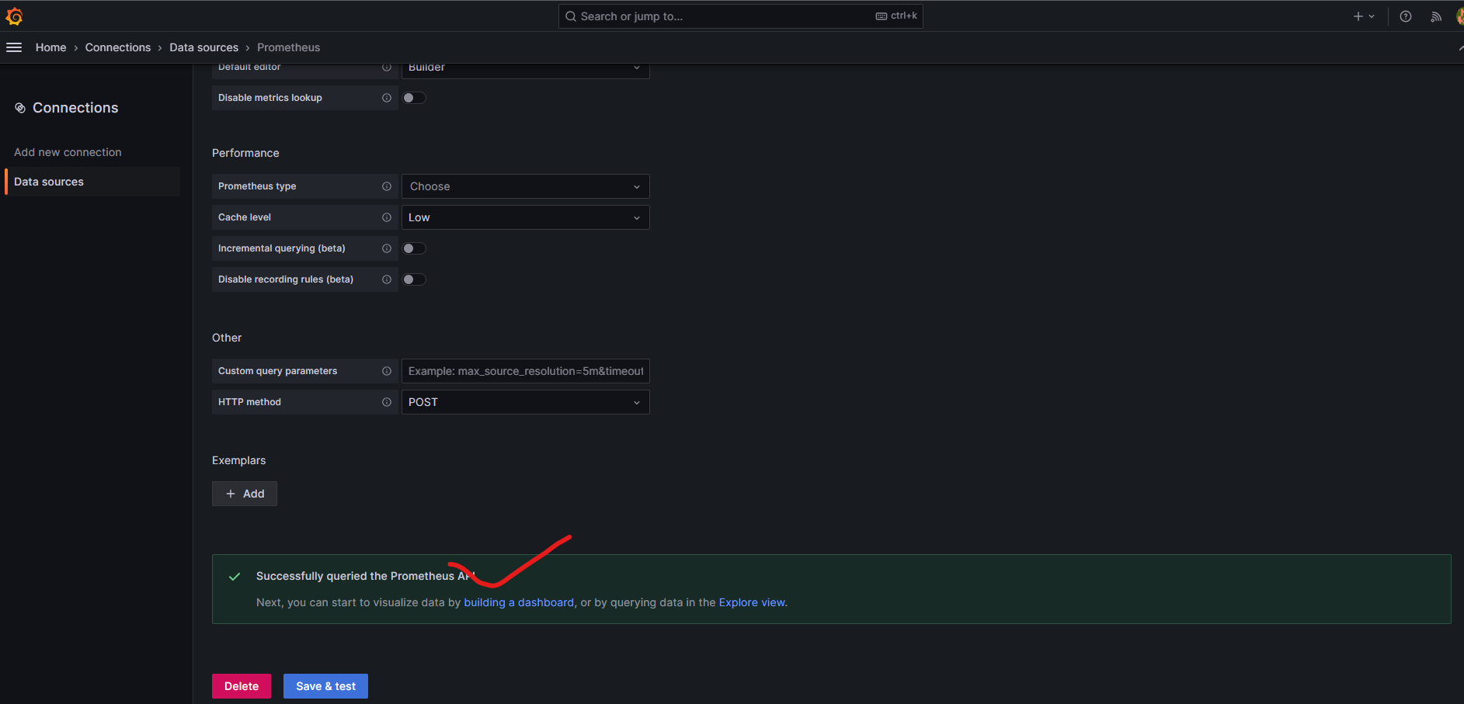Go to Home breadcrumb
Viewport: 1464px width, 704px height.
(x=50, y=47)
